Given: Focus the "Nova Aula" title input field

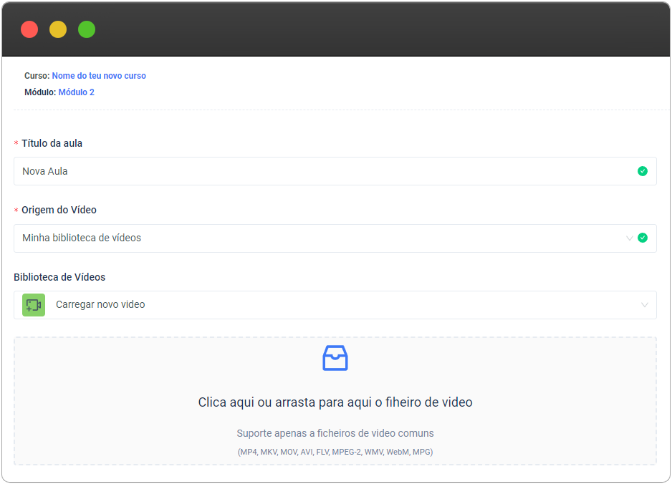Looking at the screenshot, I should 322,171.
